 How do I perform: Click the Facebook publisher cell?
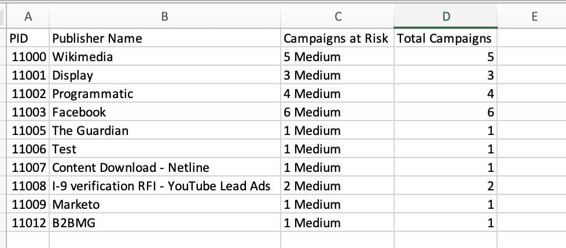[165, 112]
